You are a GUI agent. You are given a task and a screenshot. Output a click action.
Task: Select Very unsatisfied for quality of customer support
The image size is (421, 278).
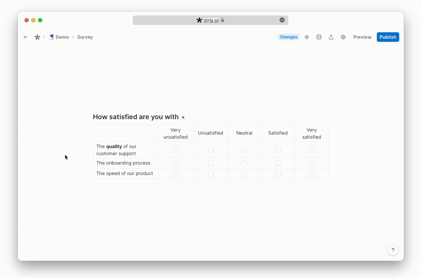click(175, 150)
